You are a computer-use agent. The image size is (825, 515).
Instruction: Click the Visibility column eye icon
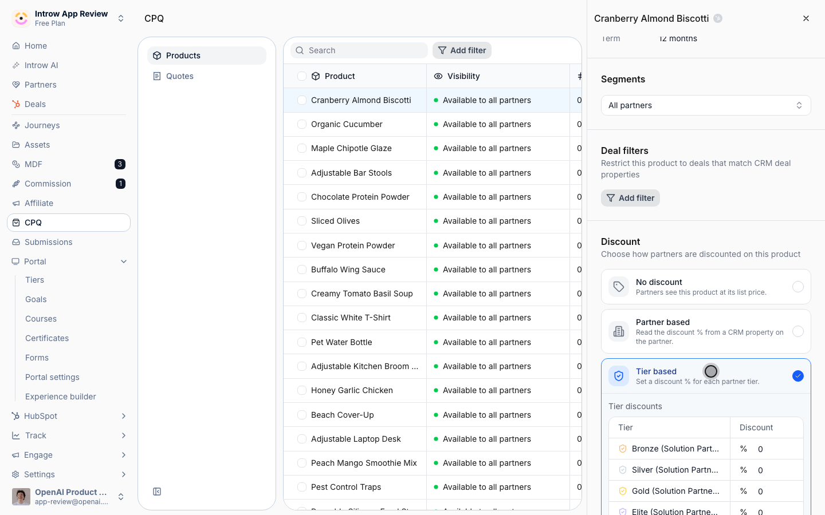click(x=438, y=76)
